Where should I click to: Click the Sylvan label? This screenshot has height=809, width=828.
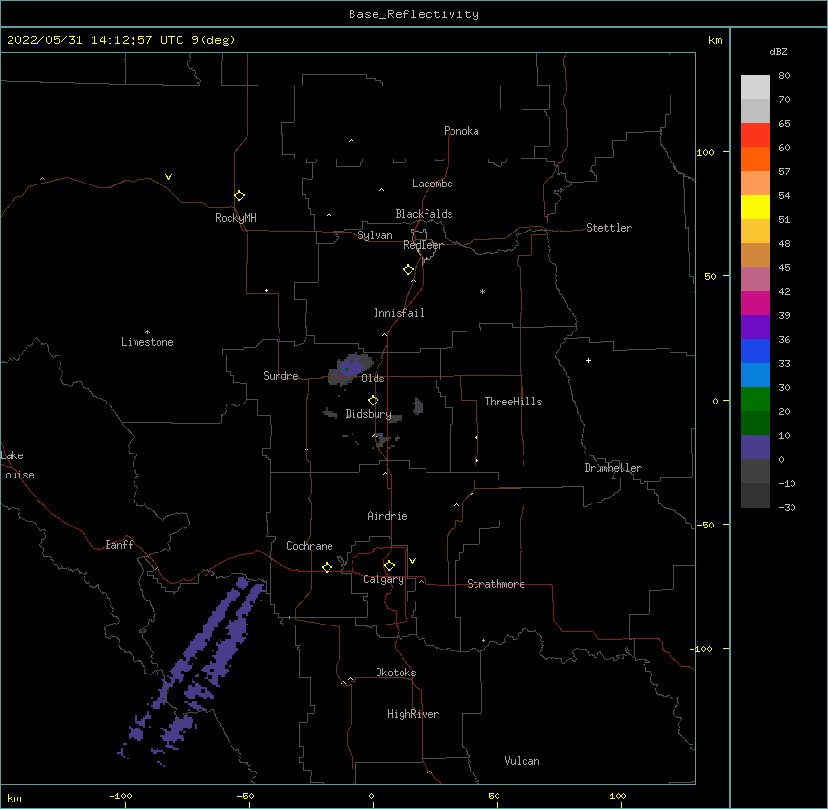[375, 235]
